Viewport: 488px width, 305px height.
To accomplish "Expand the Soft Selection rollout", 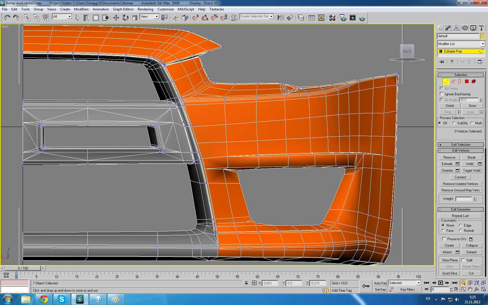I will point(460,145).
